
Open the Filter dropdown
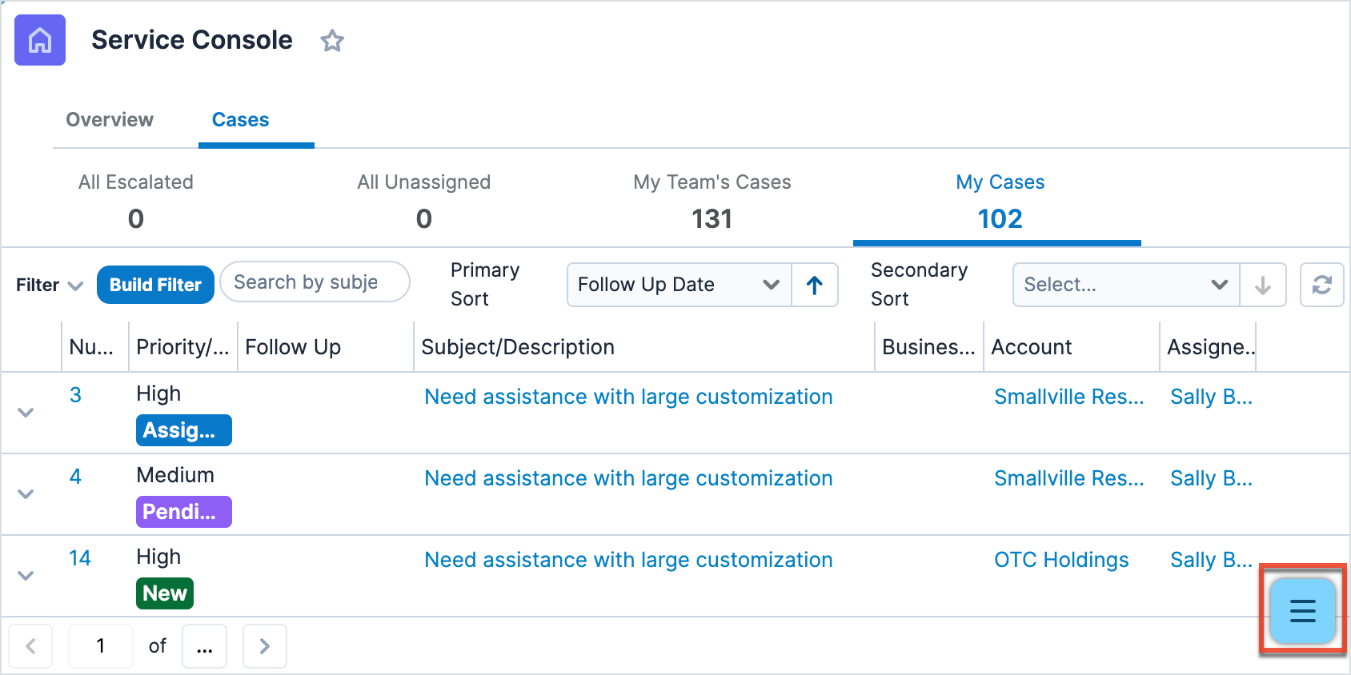click(x=50, y=286)
